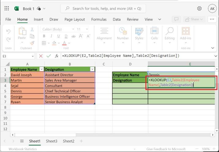
Task: Open the app launcher grid icon
Action: 6,8
